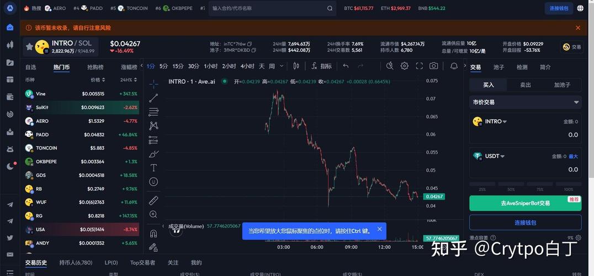Collapse the left token list panel arrow

coord(142,66)
